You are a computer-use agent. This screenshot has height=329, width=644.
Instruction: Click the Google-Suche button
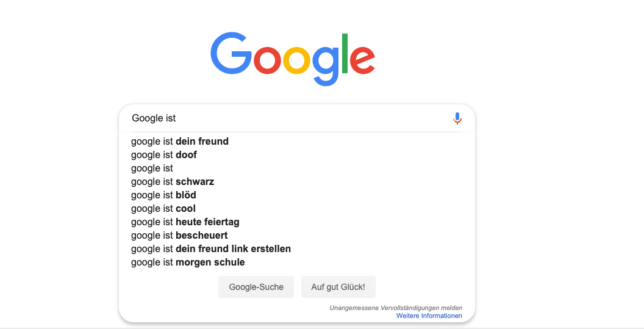click(256, 287)
